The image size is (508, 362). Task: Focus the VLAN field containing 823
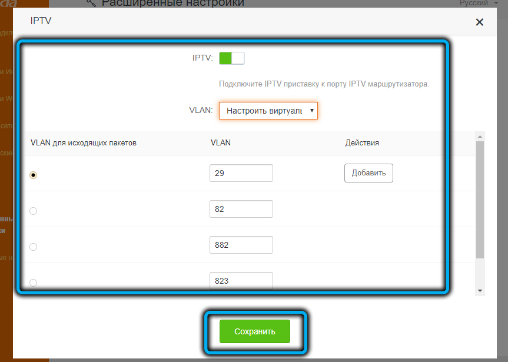coord(241,280)
